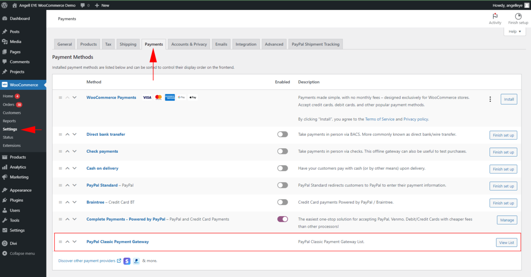Viewport: 531px width, 277px height.
Task: Open the Activity flag icon in header
Action: 495,16
